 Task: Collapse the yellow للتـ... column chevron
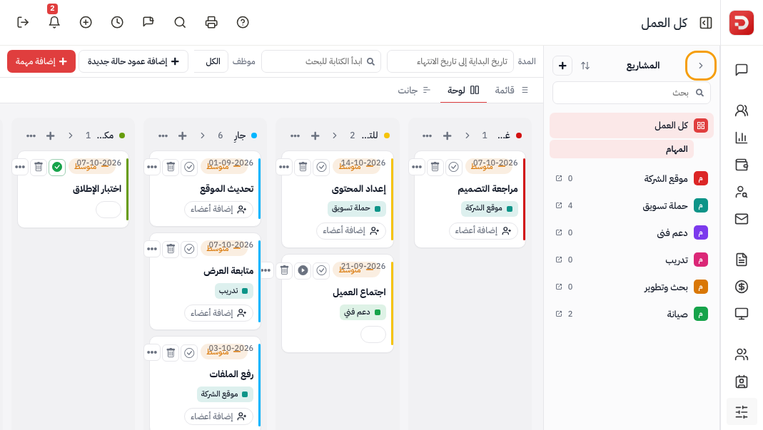(x=335, y=135)
